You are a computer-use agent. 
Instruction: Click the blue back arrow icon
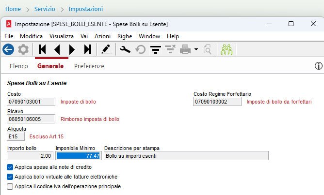click(8, 49)
